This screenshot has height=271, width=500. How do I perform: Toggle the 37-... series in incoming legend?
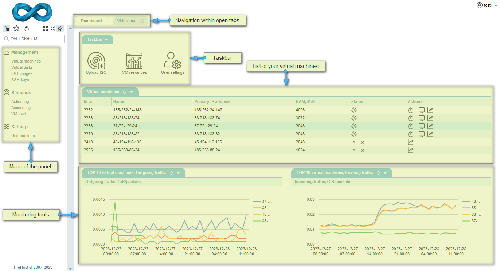(x=472, y=221)
